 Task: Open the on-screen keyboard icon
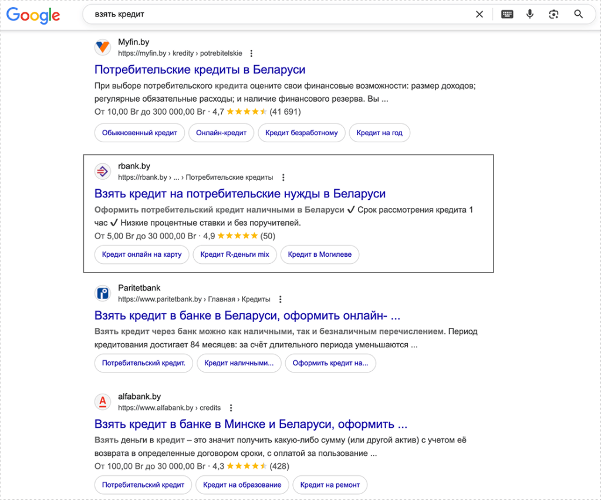[507, 15]
